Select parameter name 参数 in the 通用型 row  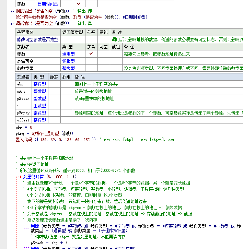21,54
